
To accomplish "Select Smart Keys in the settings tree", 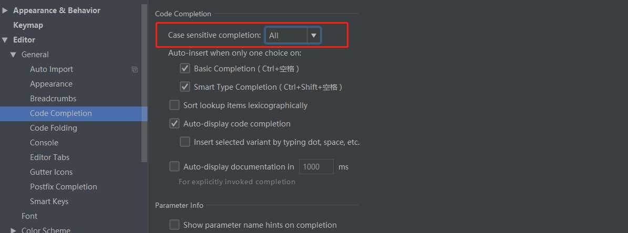I will point(49,202).
